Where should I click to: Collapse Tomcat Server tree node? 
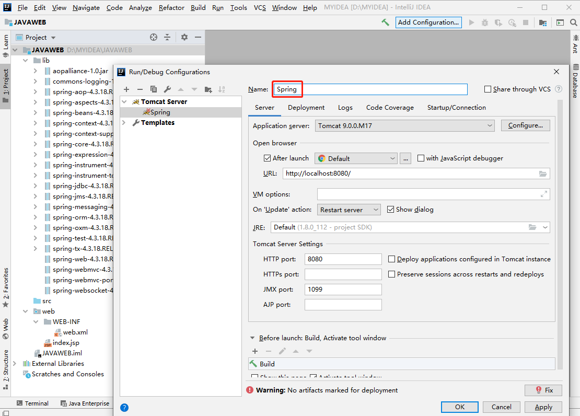coord(125,102)
